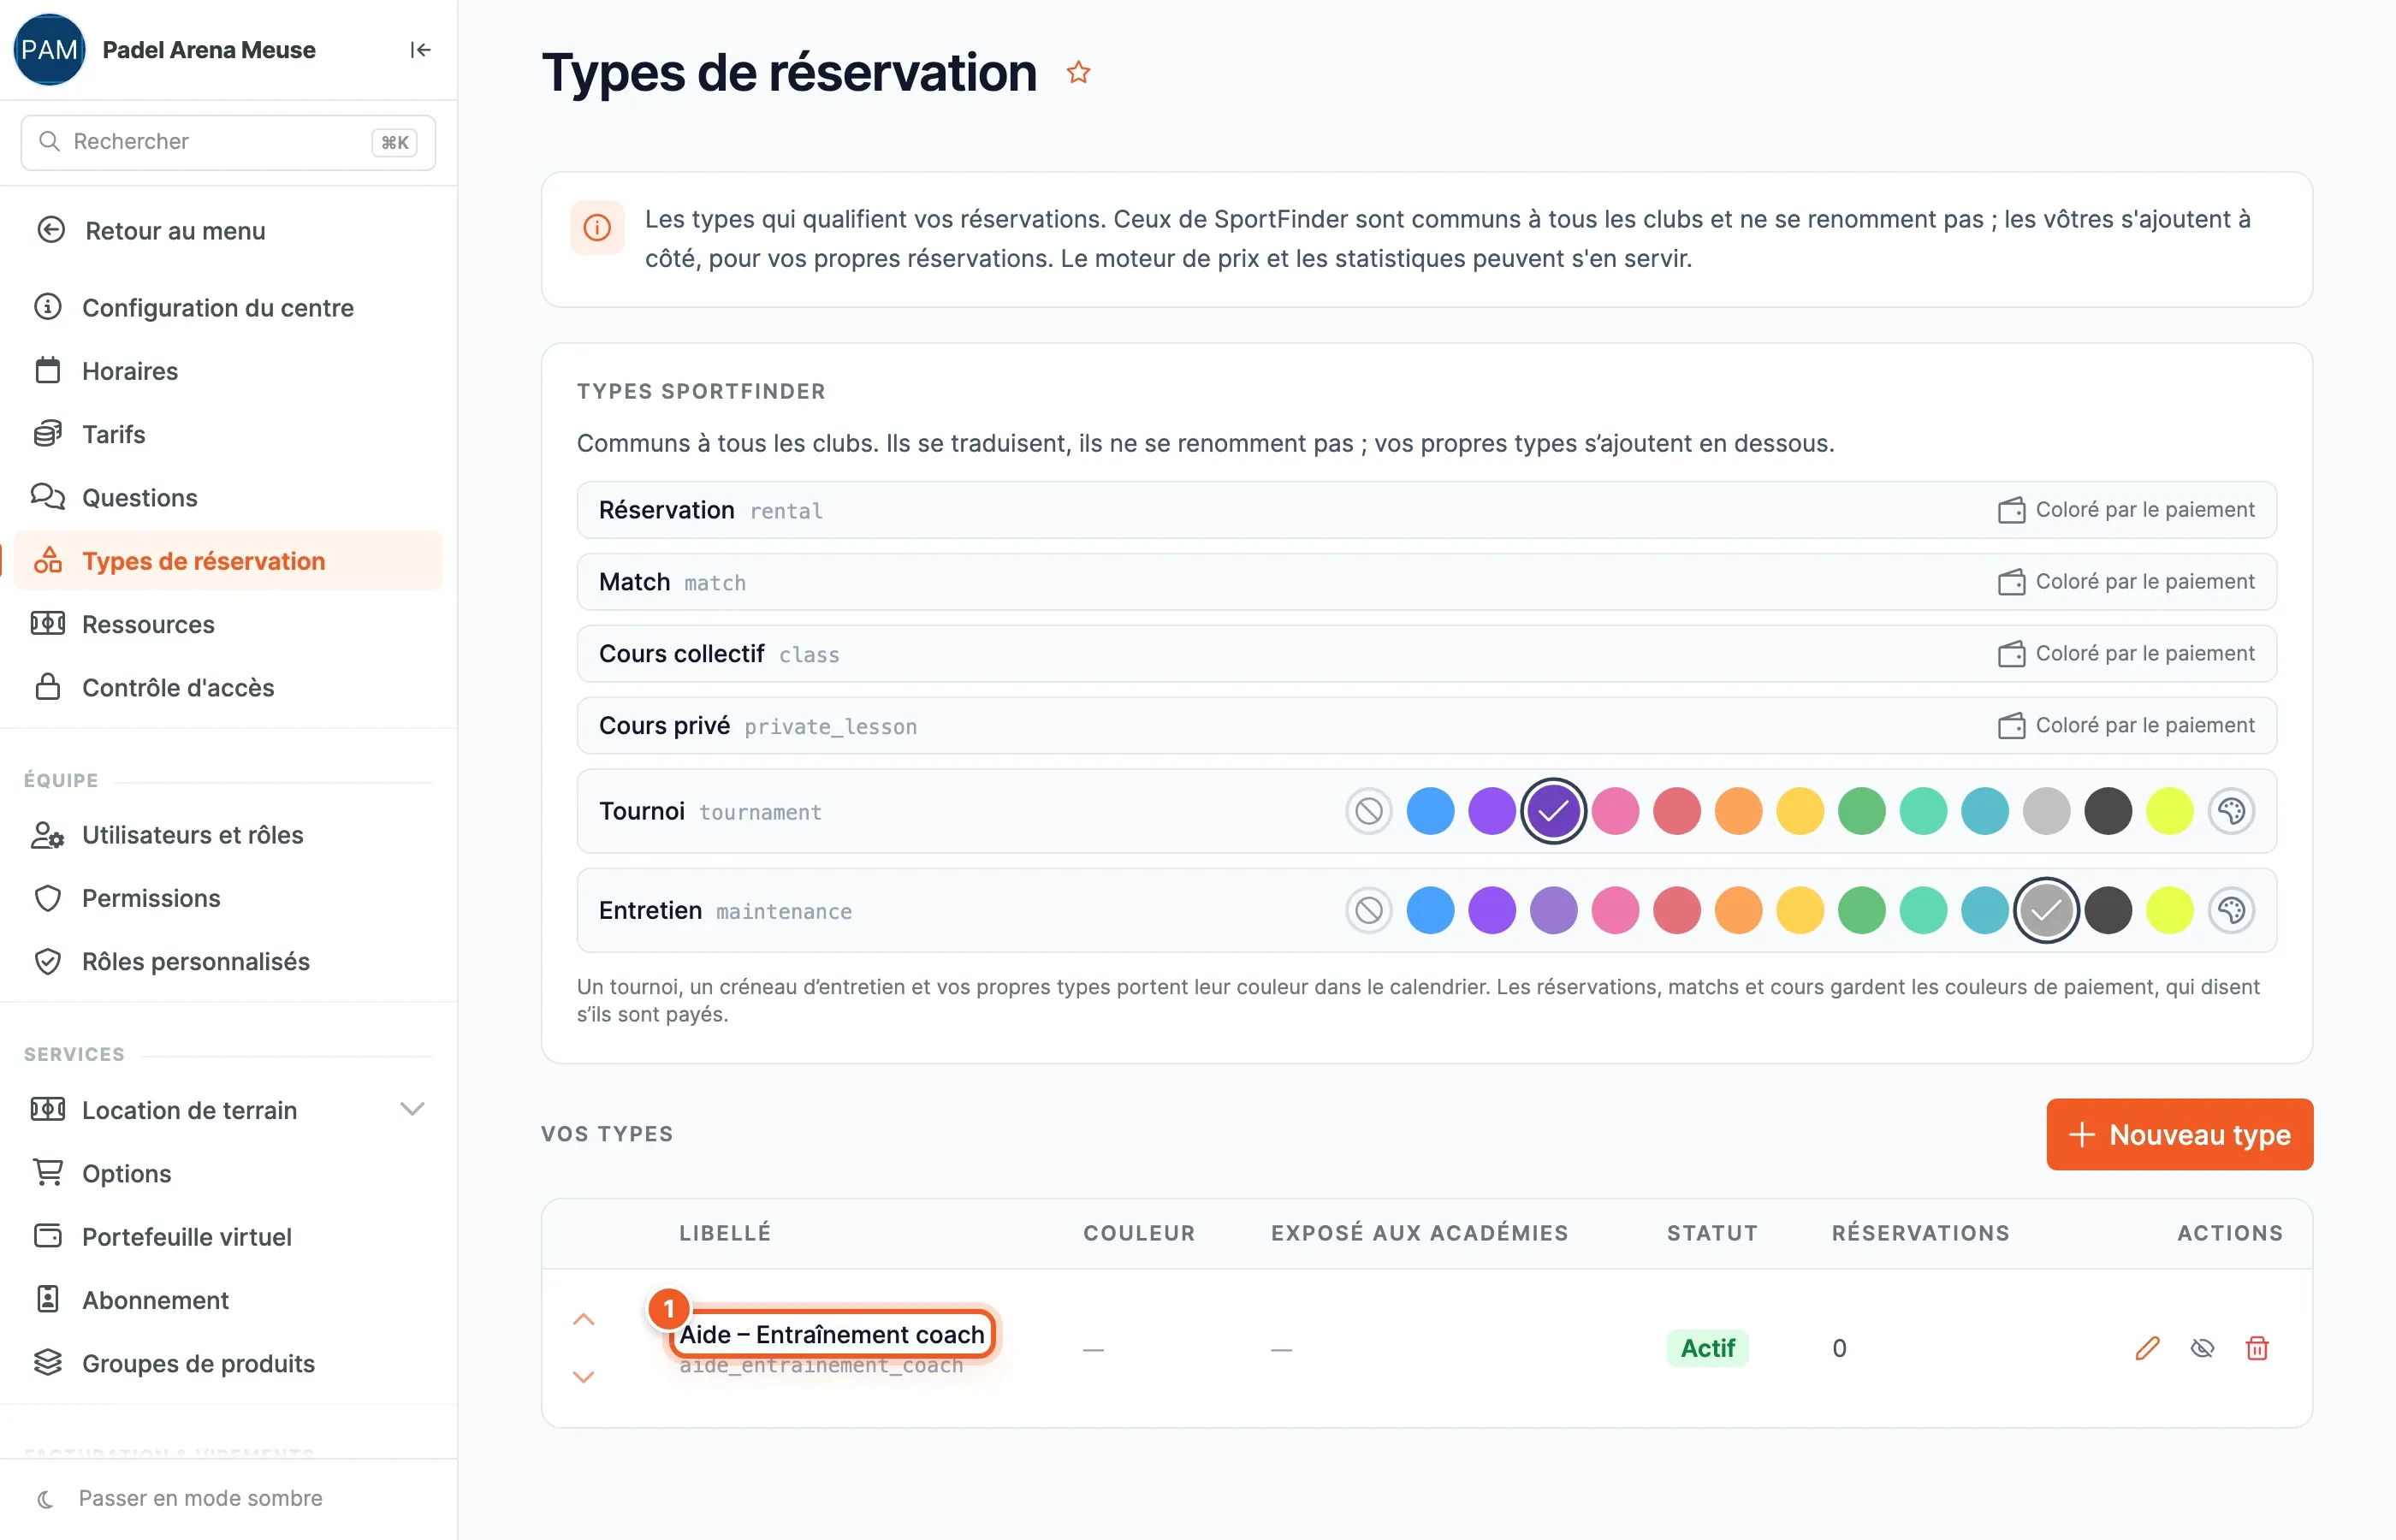Favorite this page with the star icon
Screen dimensions: 2396x1540
point(1078,73)
